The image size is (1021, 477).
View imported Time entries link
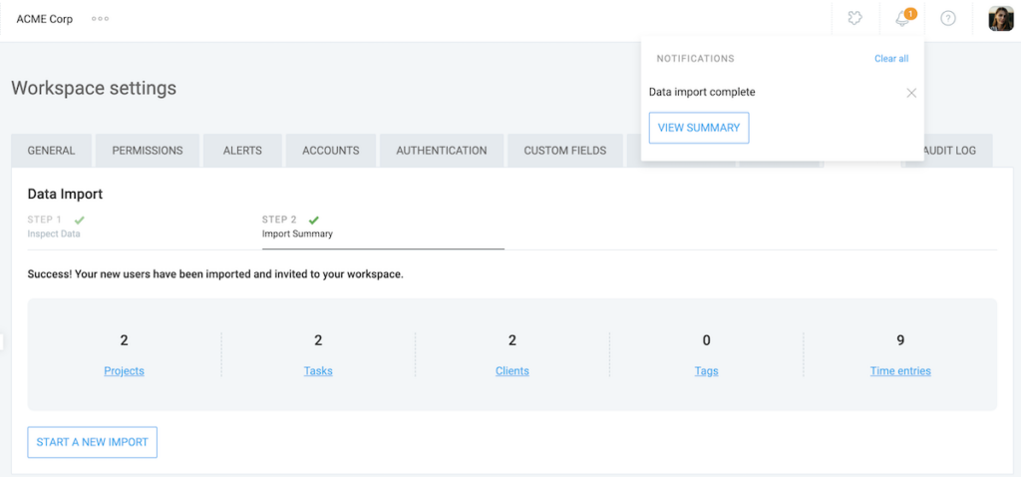click(899, 371)
